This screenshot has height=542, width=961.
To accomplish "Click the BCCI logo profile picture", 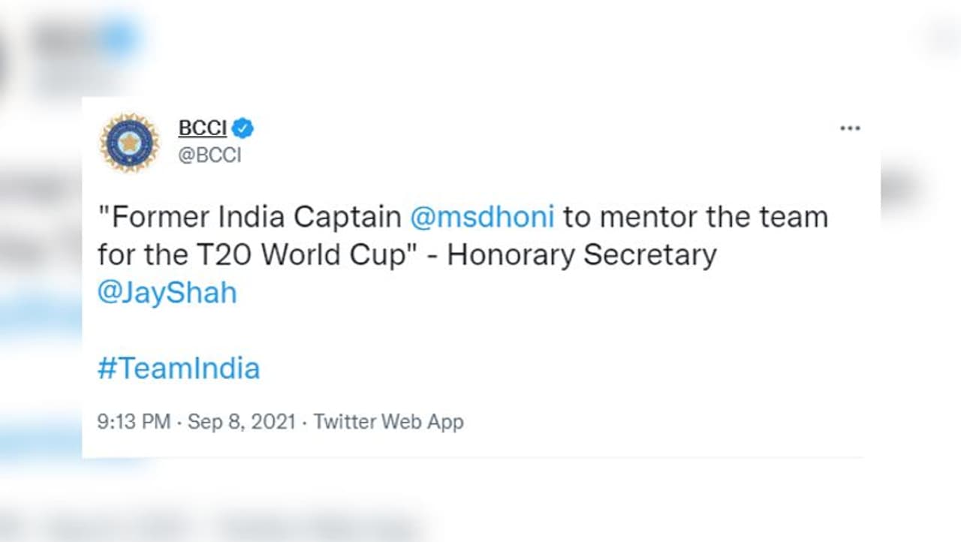I will tap(129, 142).
